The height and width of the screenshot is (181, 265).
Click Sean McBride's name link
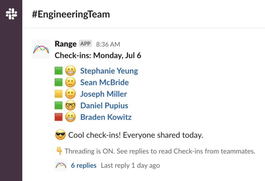[x=104, y=82]
